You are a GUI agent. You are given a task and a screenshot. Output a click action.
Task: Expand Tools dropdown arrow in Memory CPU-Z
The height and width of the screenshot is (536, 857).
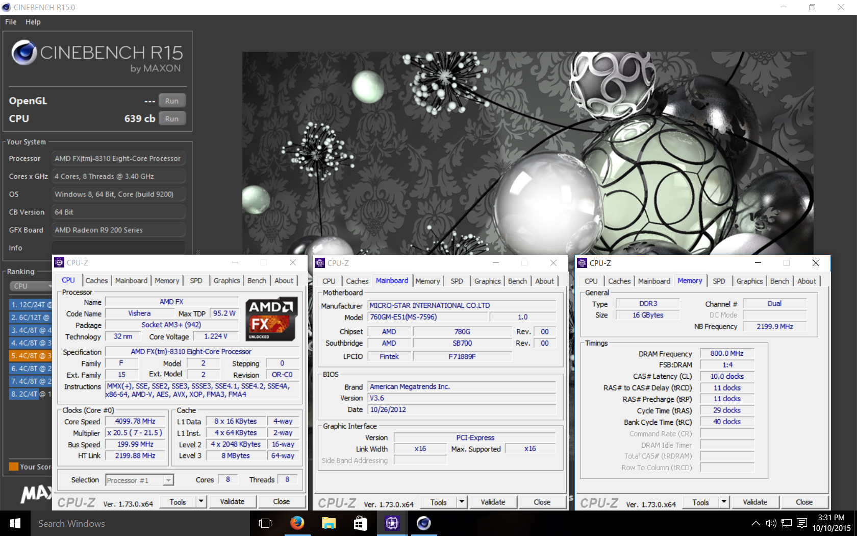click(724, 502)
